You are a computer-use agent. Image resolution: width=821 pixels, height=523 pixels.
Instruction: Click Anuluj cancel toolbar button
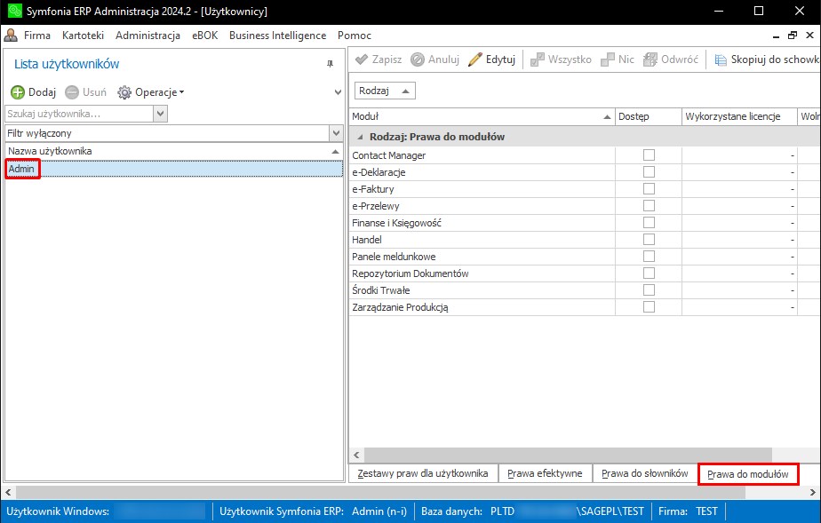[x=434, y=59]
